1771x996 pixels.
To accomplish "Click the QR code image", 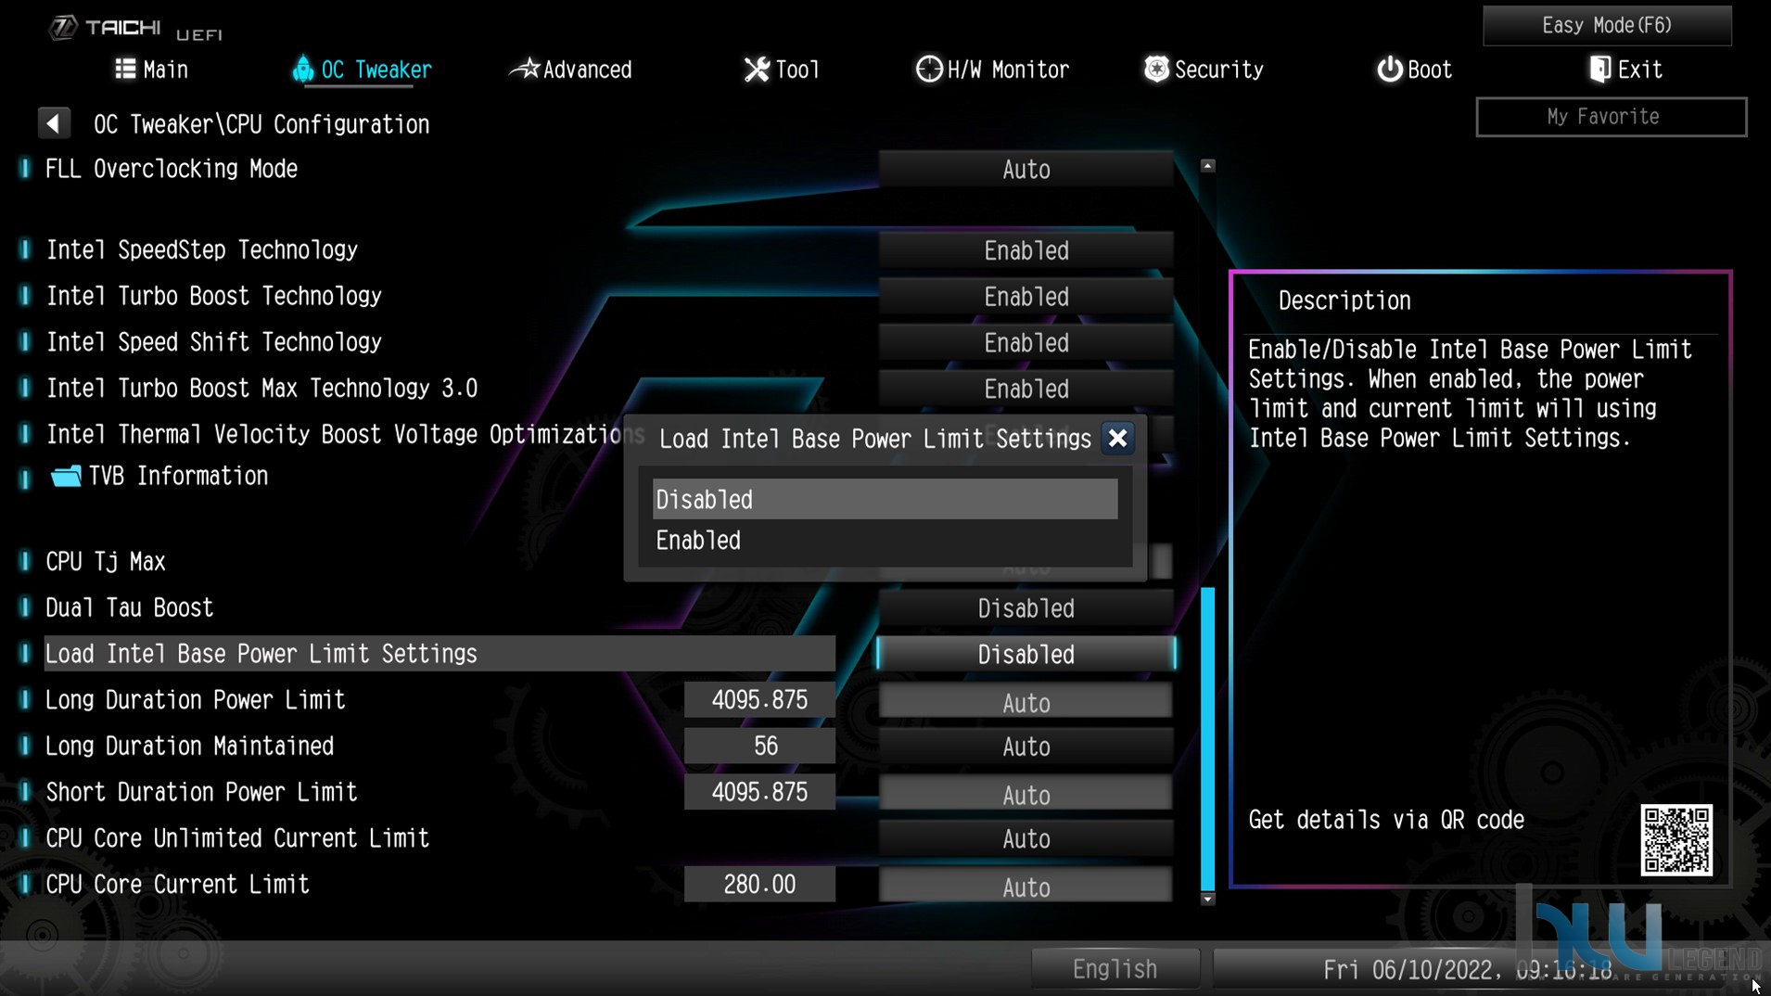I will tap(1676, 840).
